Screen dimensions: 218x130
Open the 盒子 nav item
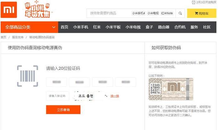tap(149, 27)
